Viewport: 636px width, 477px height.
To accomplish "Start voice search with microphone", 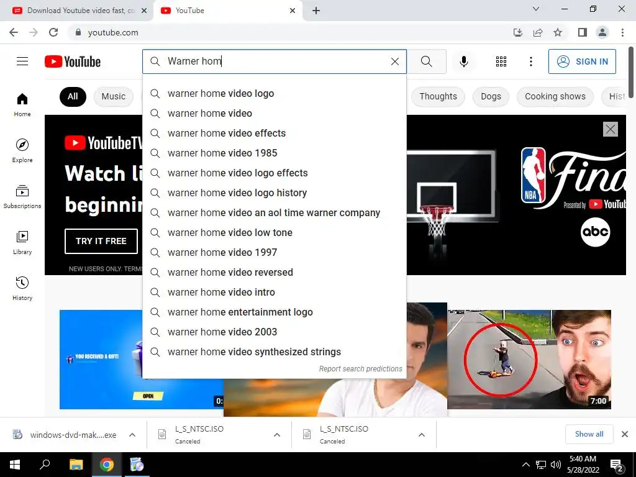I will point(463,61).
